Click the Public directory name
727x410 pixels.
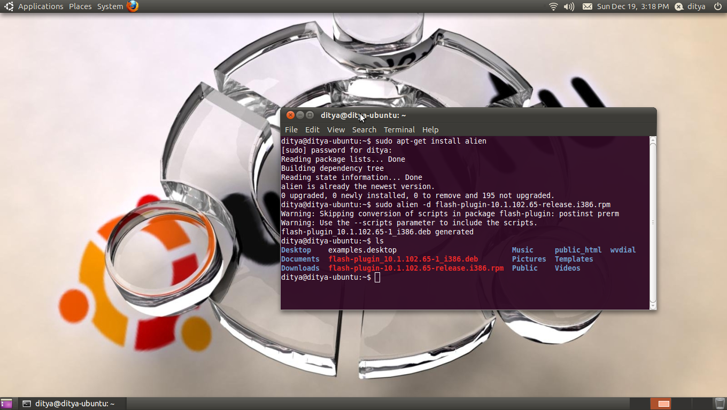pos(525,268)
